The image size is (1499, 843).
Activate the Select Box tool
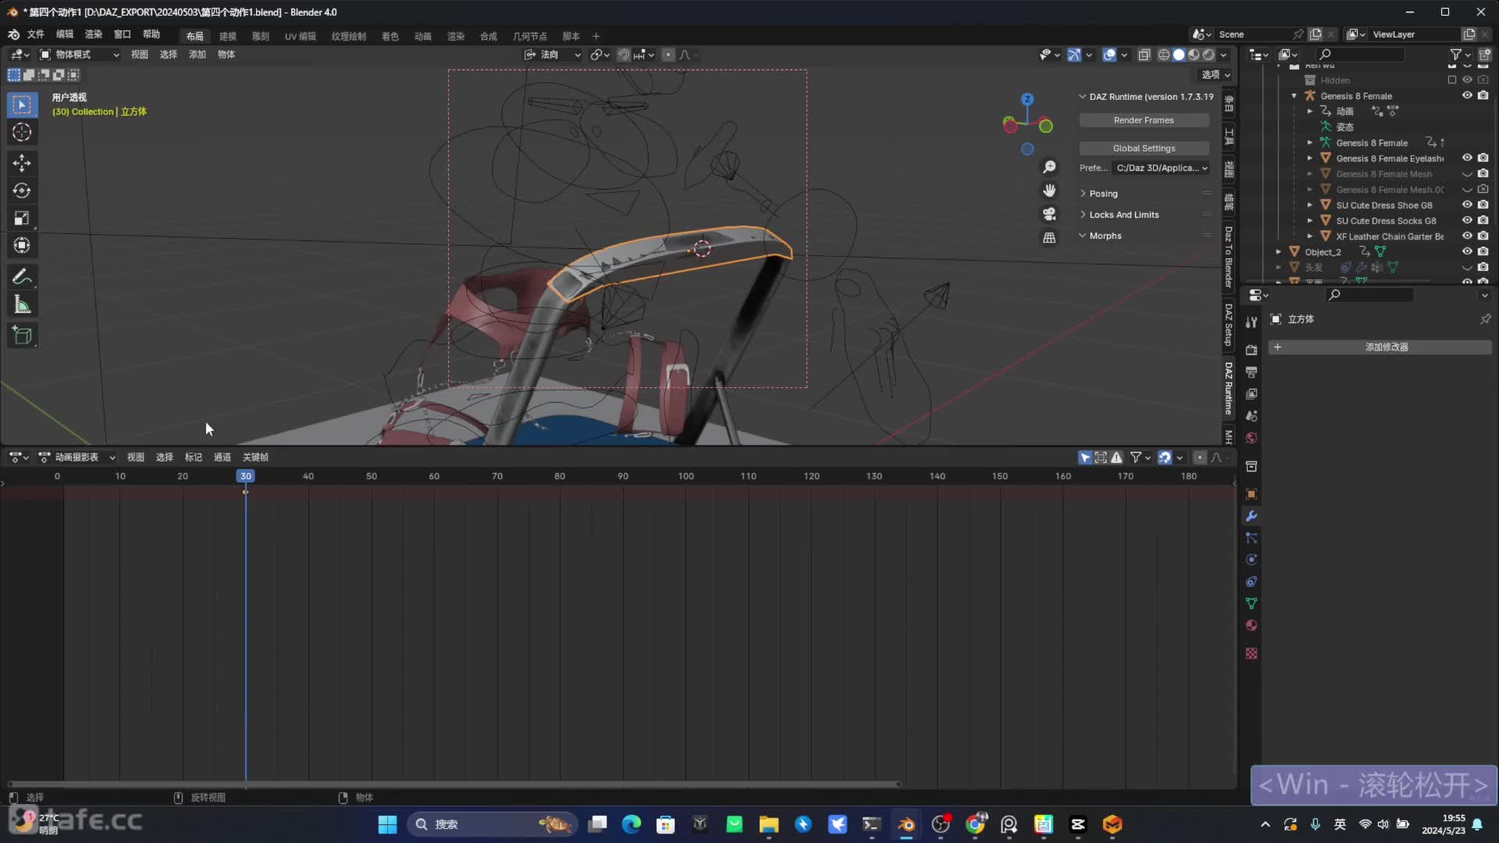point(22,105)
